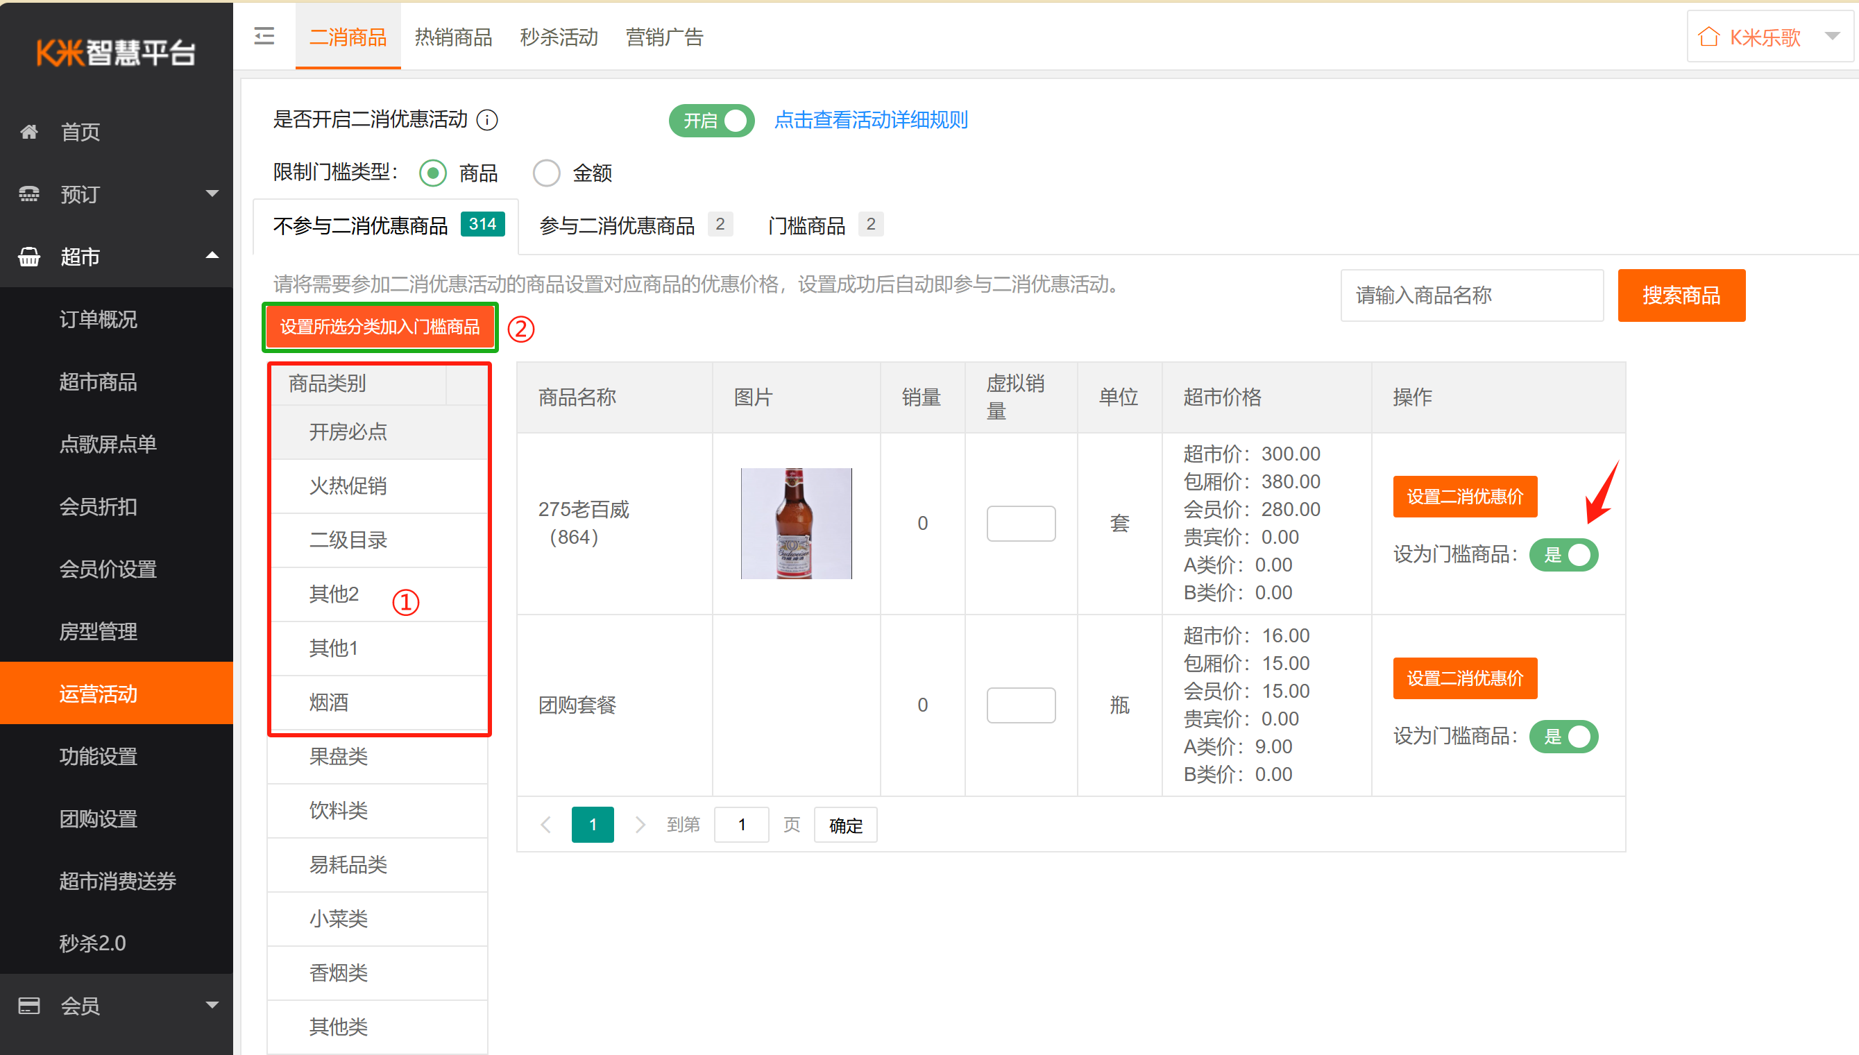Click the 275老百威 beer bottle thumbnail
Image resolution: width=1859 pixels, height=1055 pixels.
[x=796, y=523]
